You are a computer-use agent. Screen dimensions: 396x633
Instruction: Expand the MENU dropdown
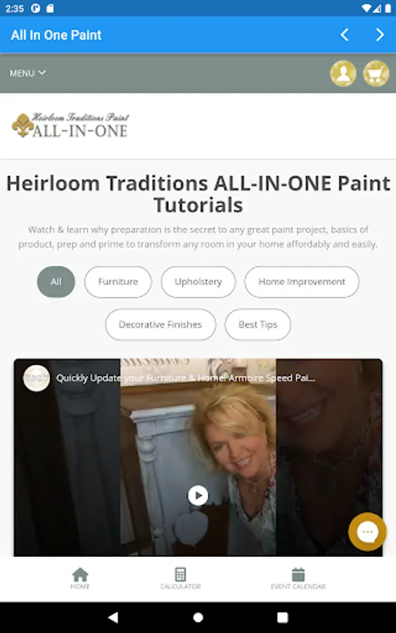coord(27,73)
